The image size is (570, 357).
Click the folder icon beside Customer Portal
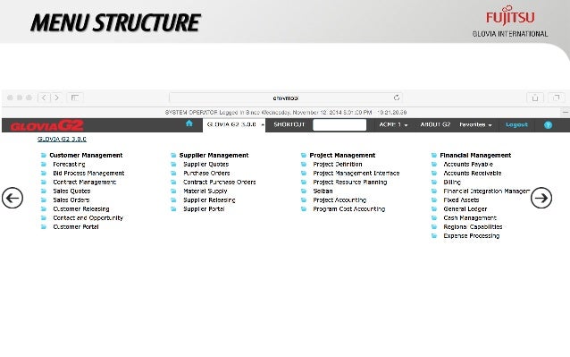click(43, 226)
